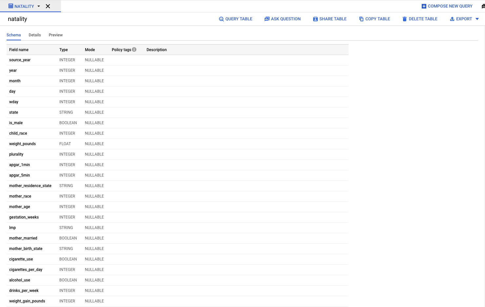This screenshot has height=307, width=485.
Task: Click NULLABLE mode in weight_gain_pounds row
Action: coord(94,301)
